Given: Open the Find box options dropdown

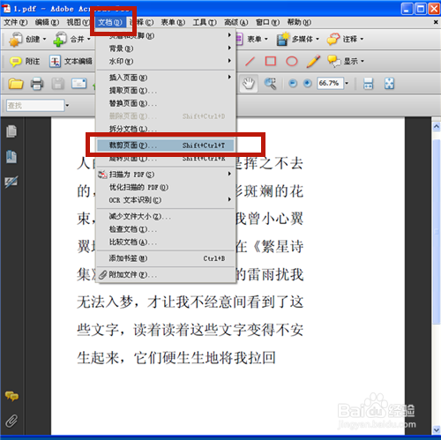Looking at the screenshot, I should point(67,105).
